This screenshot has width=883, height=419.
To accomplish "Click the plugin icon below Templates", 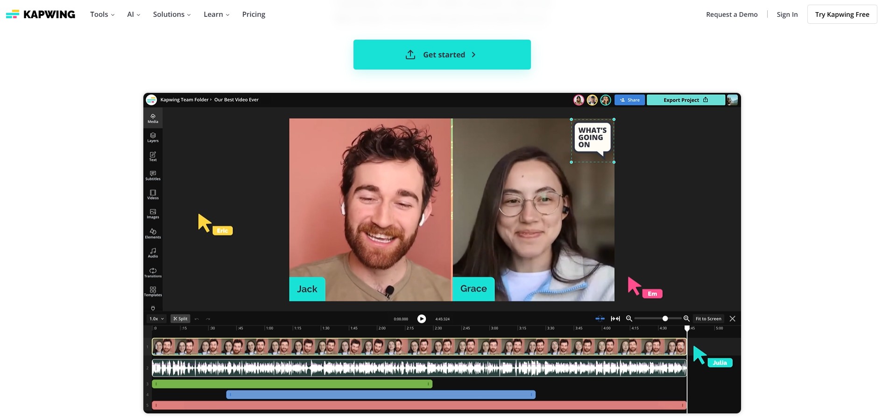I will click(153, 308).
